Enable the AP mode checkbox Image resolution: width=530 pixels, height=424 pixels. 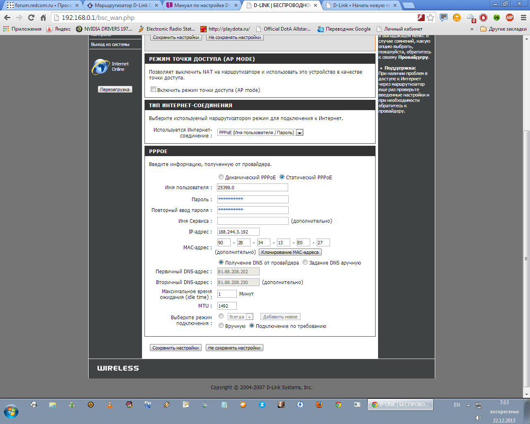coord(153,89)
